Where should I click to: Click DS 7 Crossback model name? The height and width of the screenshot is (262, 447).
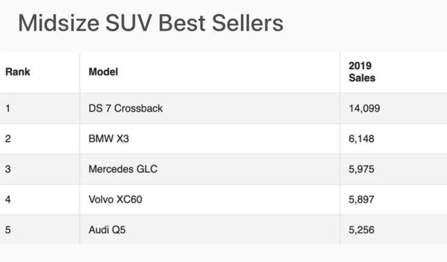126,109
